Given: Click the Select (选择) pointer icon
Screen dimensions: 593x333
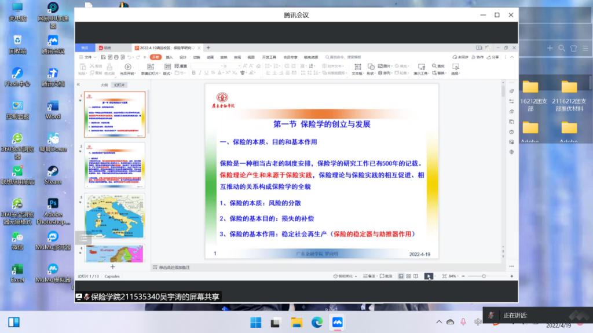Looking at the screenshot, I should 455,67.
